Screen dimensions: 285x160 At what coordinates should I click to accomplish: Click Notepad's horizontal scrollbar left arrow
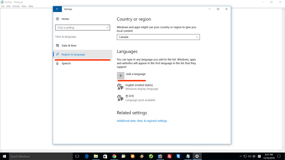pos(2,151)
